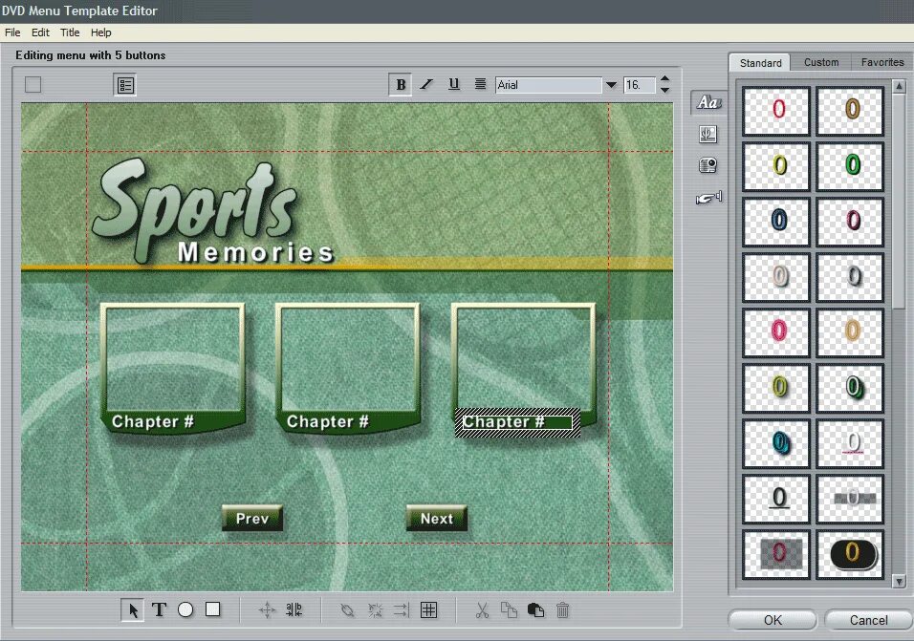
Task: Toggle italic formatting
Action: tap(426, 85)
